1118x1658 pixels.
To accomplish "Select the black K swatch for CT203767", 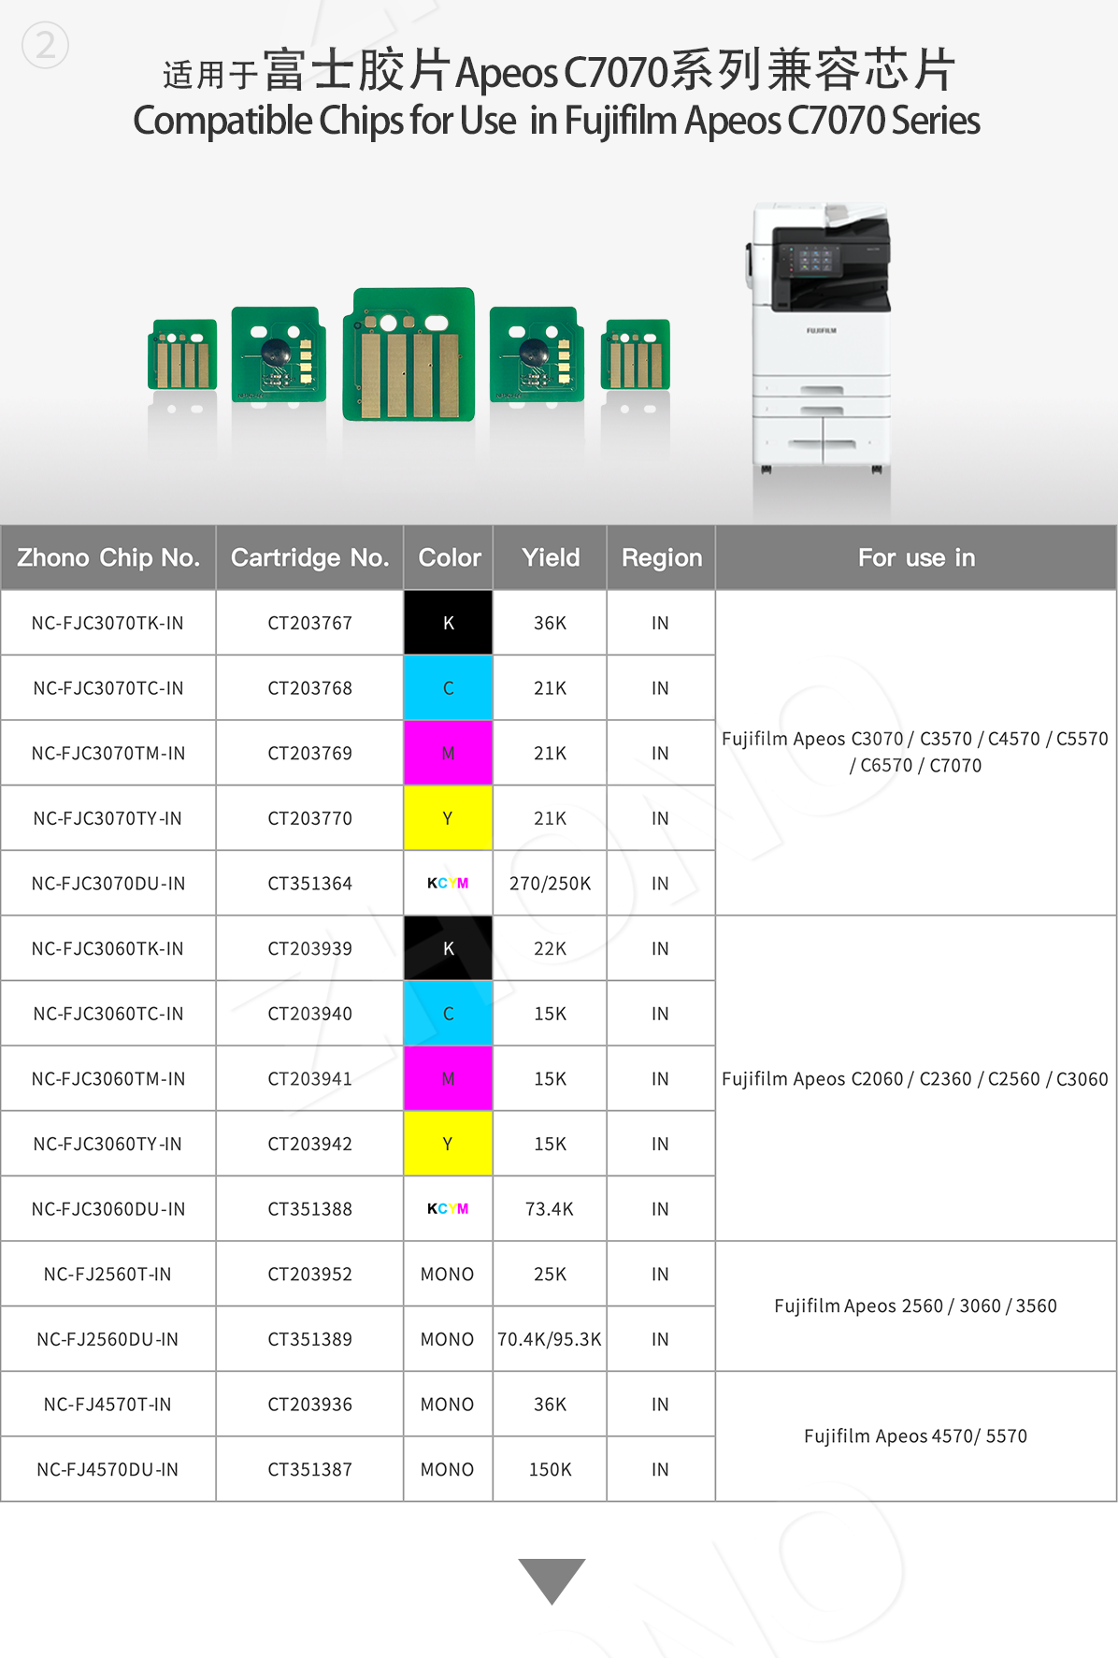I will click(x=448, y=623).
